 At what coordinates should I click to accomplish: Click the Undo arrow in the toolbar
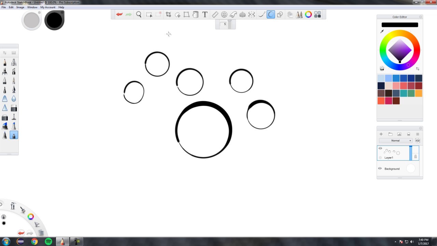[x=119, y=14]
